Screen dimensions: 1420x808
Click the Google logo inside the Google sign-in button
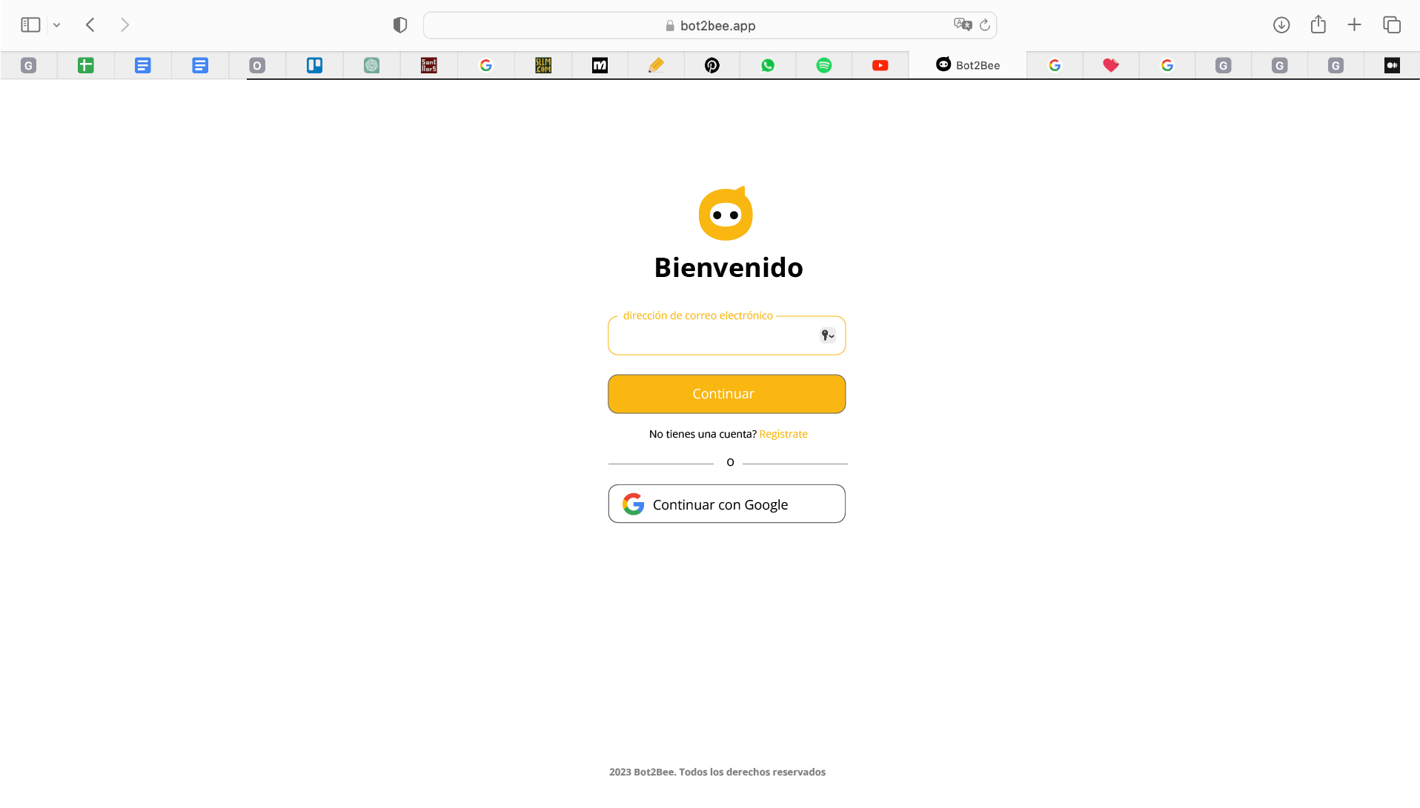click(634, 504)
